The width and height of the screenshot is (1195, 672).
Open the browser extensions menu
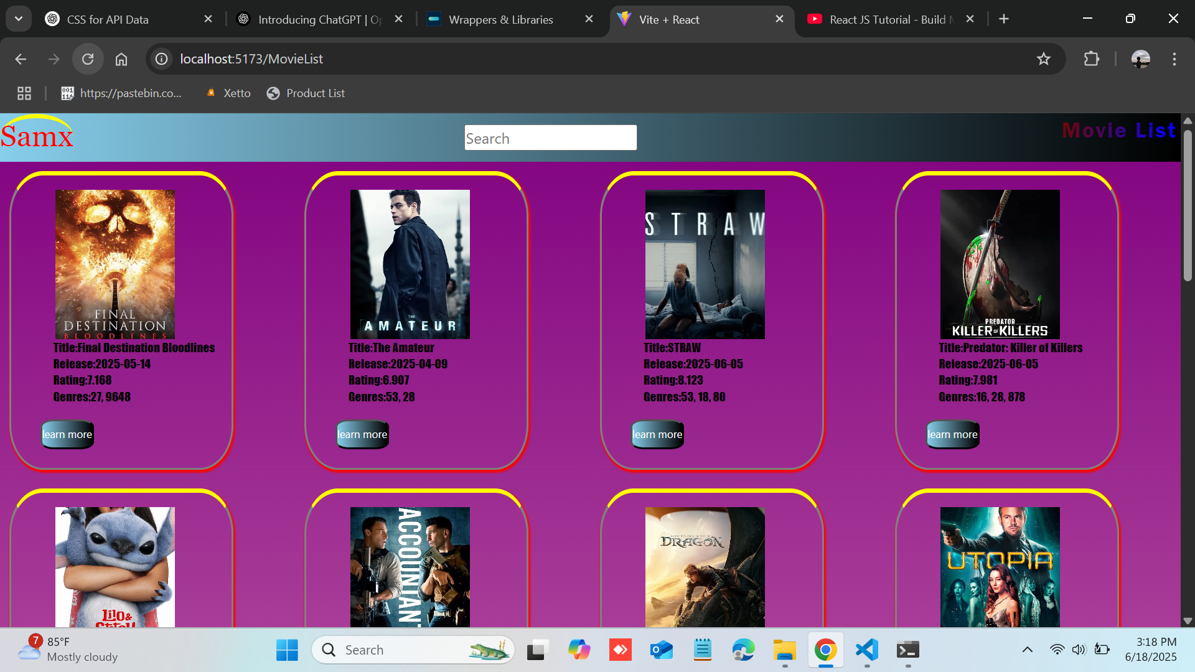click(x=1091, y=59)
